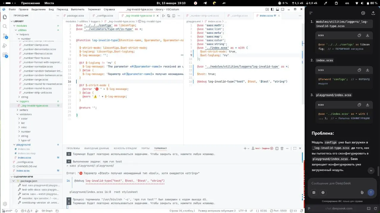This screenshot has height=213, width=380.
Task: Click the DeepSeek chat vertical scrollbar
Action: [x=378, y=171]
